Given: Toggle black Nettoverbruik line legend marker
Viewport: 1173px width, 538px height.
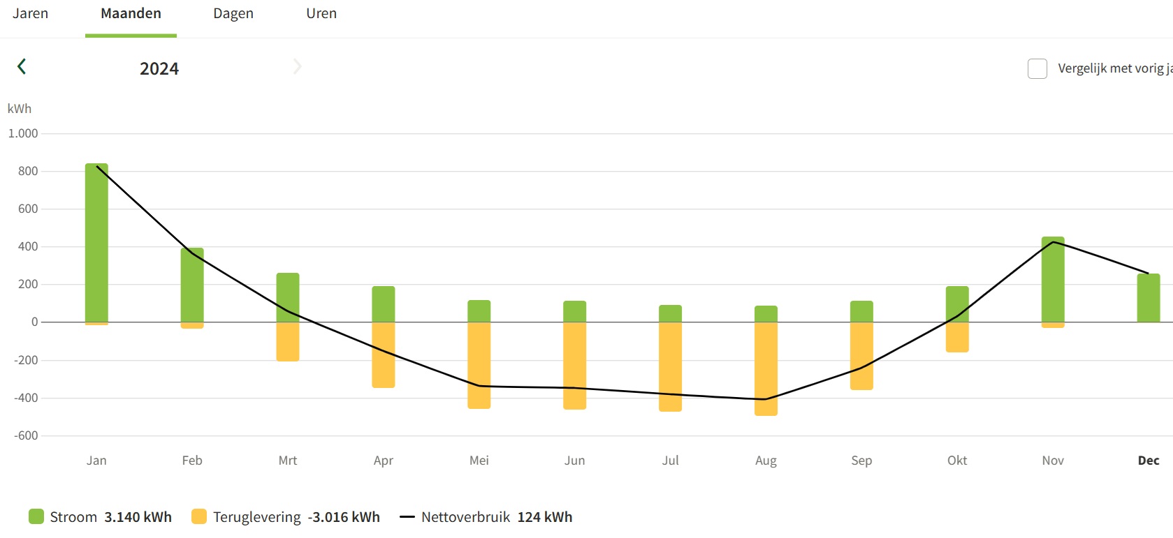Looking at the screenshot, I should [x=407, y=517].
